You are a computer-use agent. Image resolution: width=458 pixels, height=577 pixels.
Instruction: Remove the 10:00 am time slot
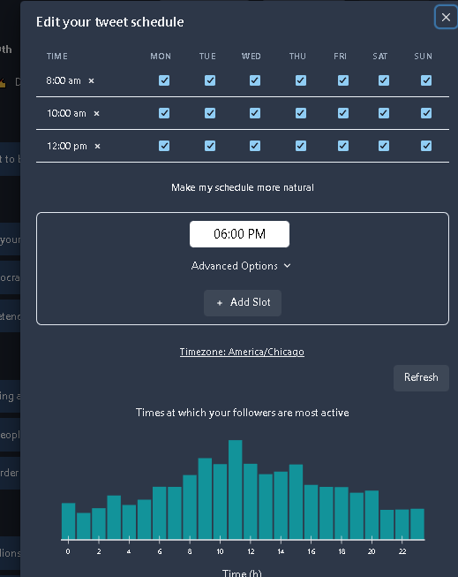pos(96,114)
